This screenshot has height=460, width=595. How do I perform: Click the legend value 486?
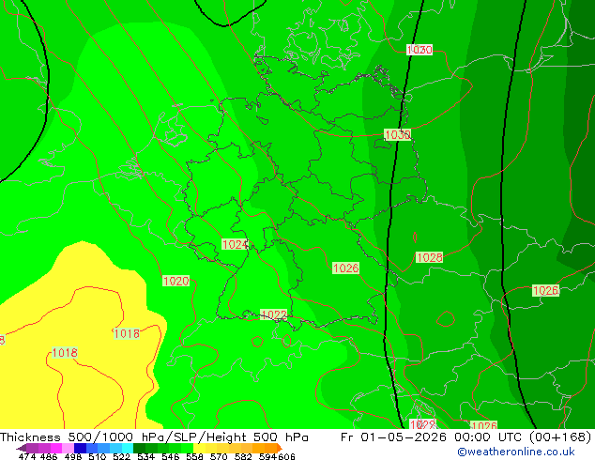pyautogui.click(x=49, y=456)
